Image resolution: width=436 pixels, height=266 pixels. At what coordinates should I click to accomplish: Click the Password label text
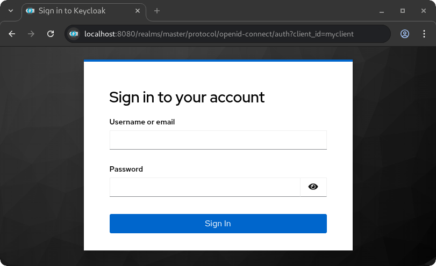[126, 169]
